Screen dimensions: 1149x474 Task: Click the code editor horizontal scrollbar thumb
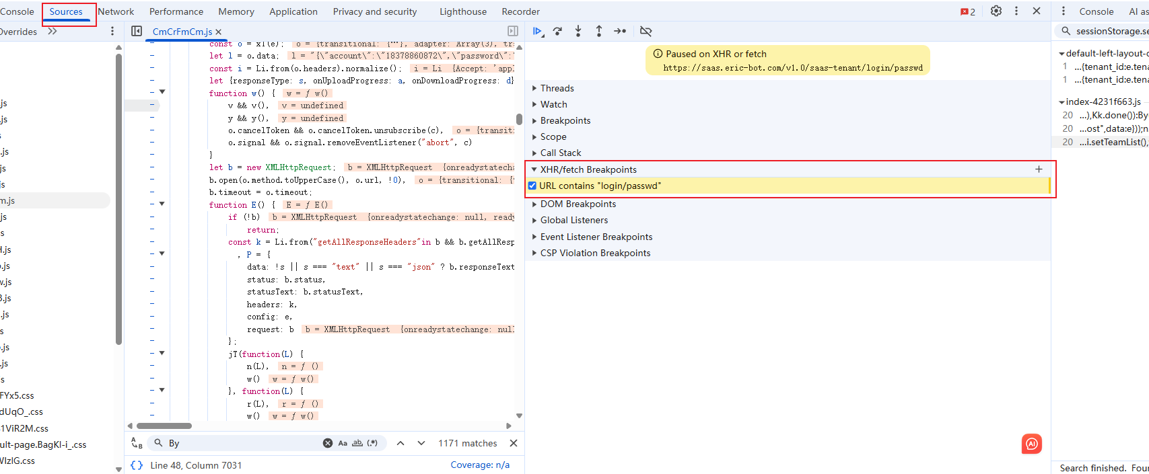[164, 426]
